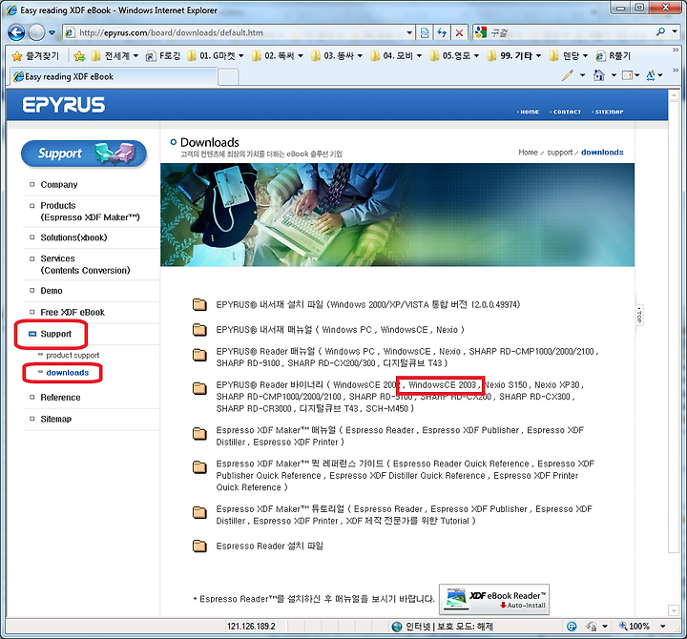Click the Stop loading X icon
687x639 pixels.
459,32
